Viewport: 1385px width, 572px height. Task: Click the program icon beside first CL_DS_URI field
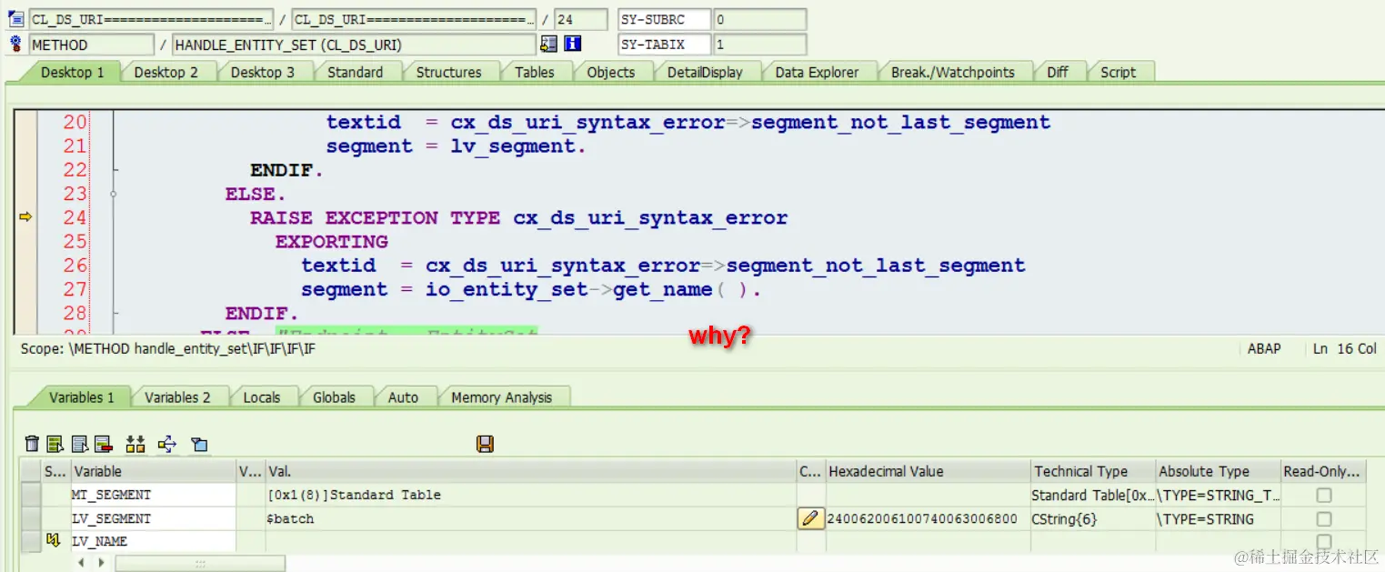pyautogui.click(x=16, y=19)
